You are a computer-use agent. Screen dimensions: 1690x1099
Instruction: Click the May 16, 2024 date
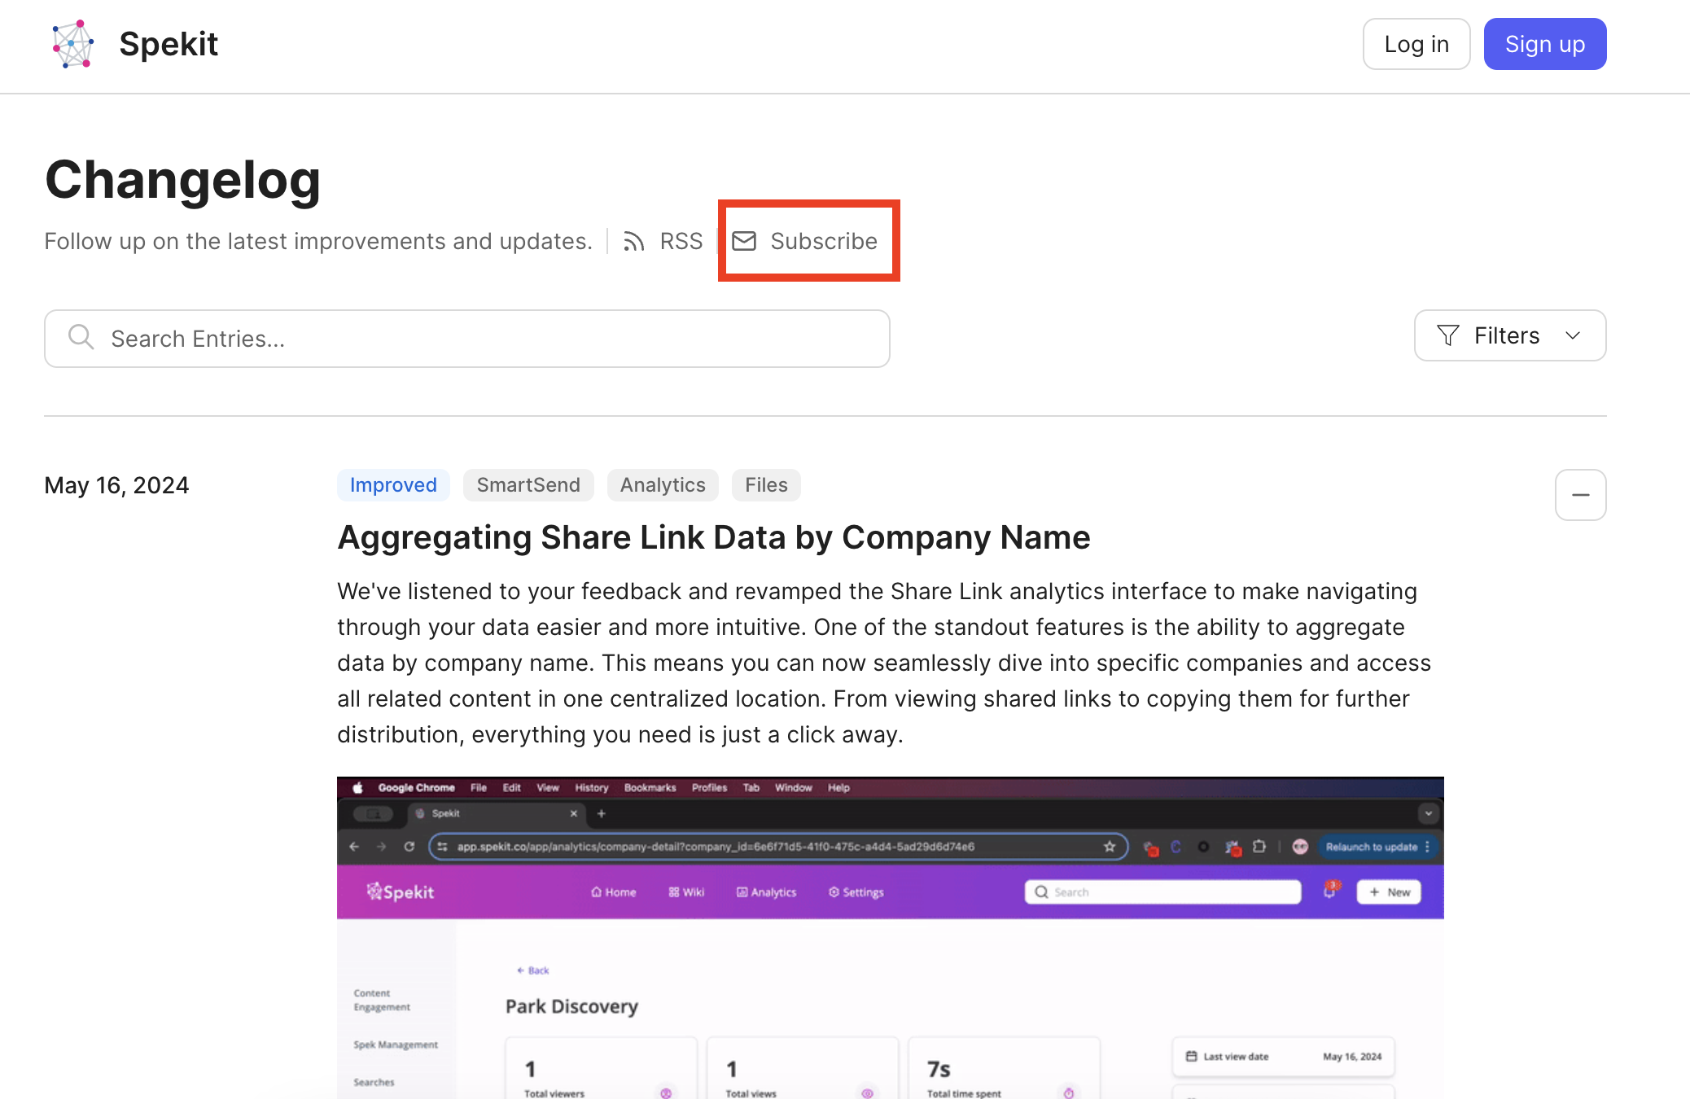coord(116,485)
